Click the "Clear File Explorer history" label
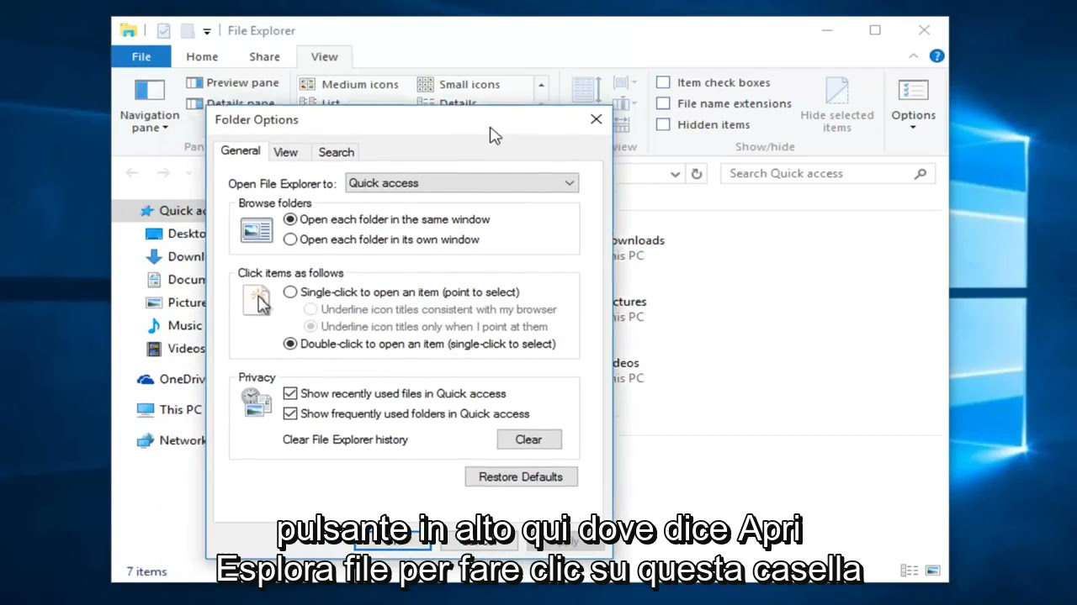 tap(345, 439)
